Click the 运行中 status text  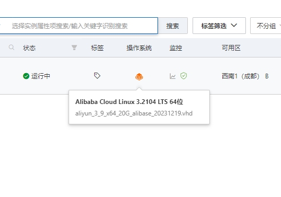coord(41,76)
